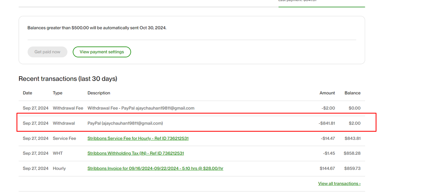Click the $843.81 balance cell

(352, 138)
